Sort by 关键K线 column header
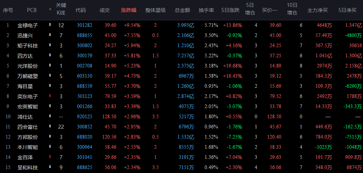The image size is (363, 173). pos(61,9)
